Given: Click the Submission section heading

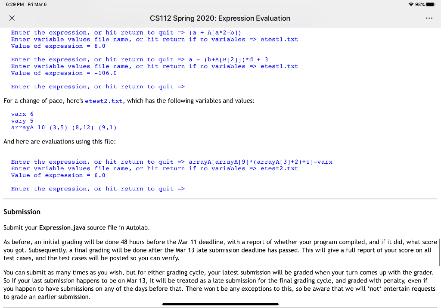Looking at the screenshot, I should [x=22, y=212].
